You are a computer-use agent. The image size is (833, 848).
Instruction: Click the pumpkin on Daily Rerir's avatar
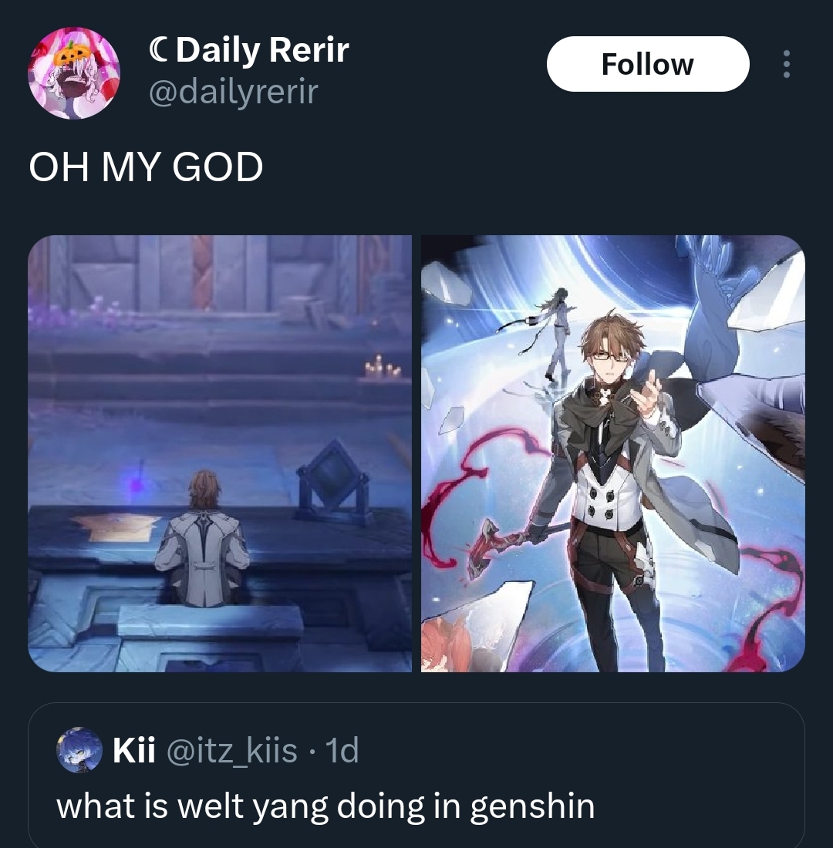(x=75, y=52)
